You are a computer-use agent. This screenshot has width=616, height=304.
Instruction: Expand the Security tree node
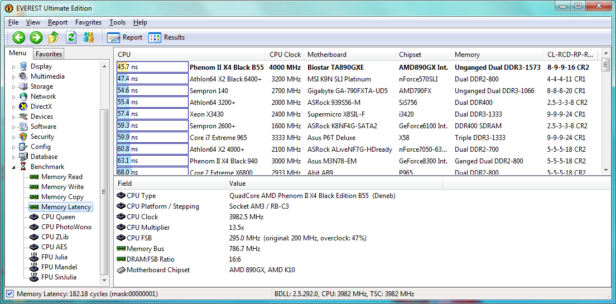14,137
